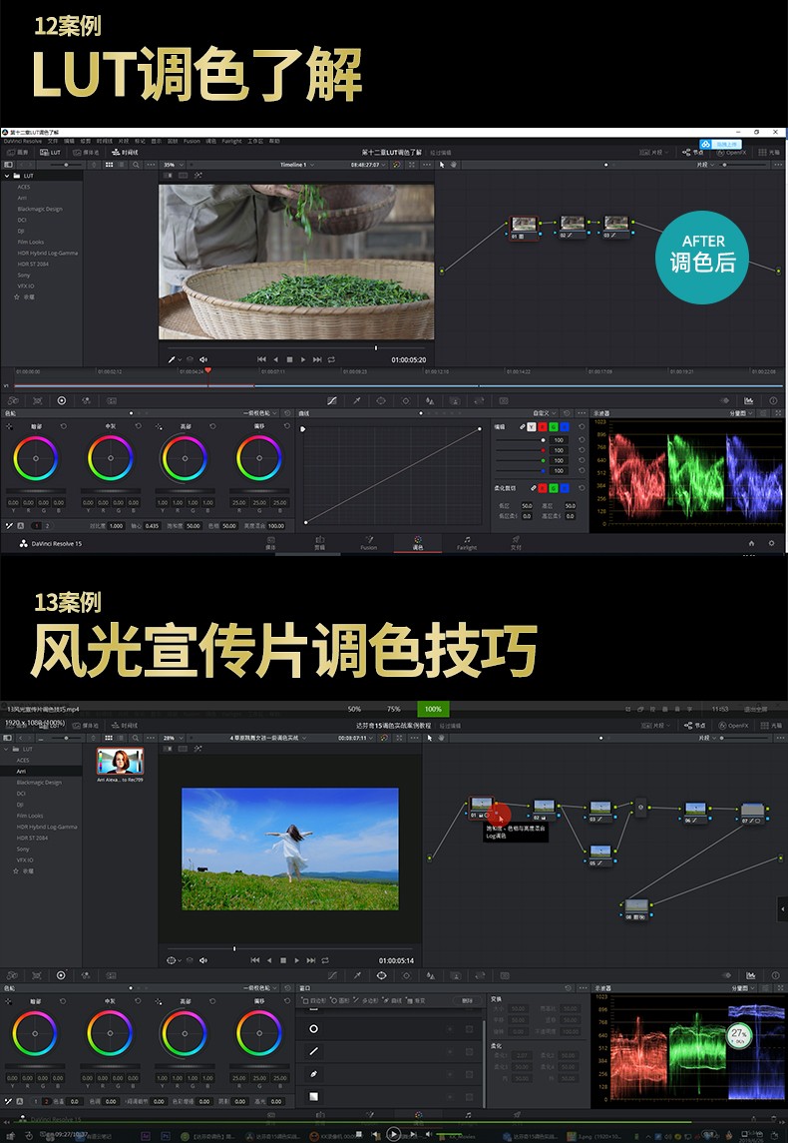The width and height of the screenshot is (788, 1143).
Task: Select the gradient square window shape in the 窗口 panel
Action: [x=313, y=1096]
